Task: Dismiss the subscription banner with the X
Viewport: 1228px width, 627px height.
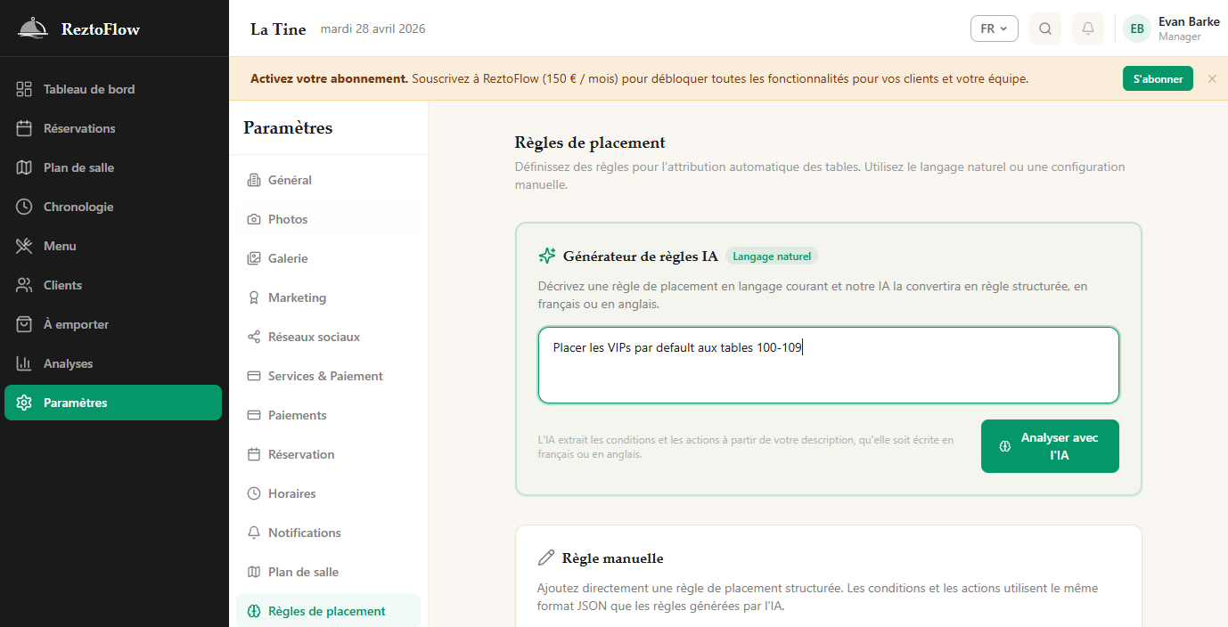Action: point(1212,78)
